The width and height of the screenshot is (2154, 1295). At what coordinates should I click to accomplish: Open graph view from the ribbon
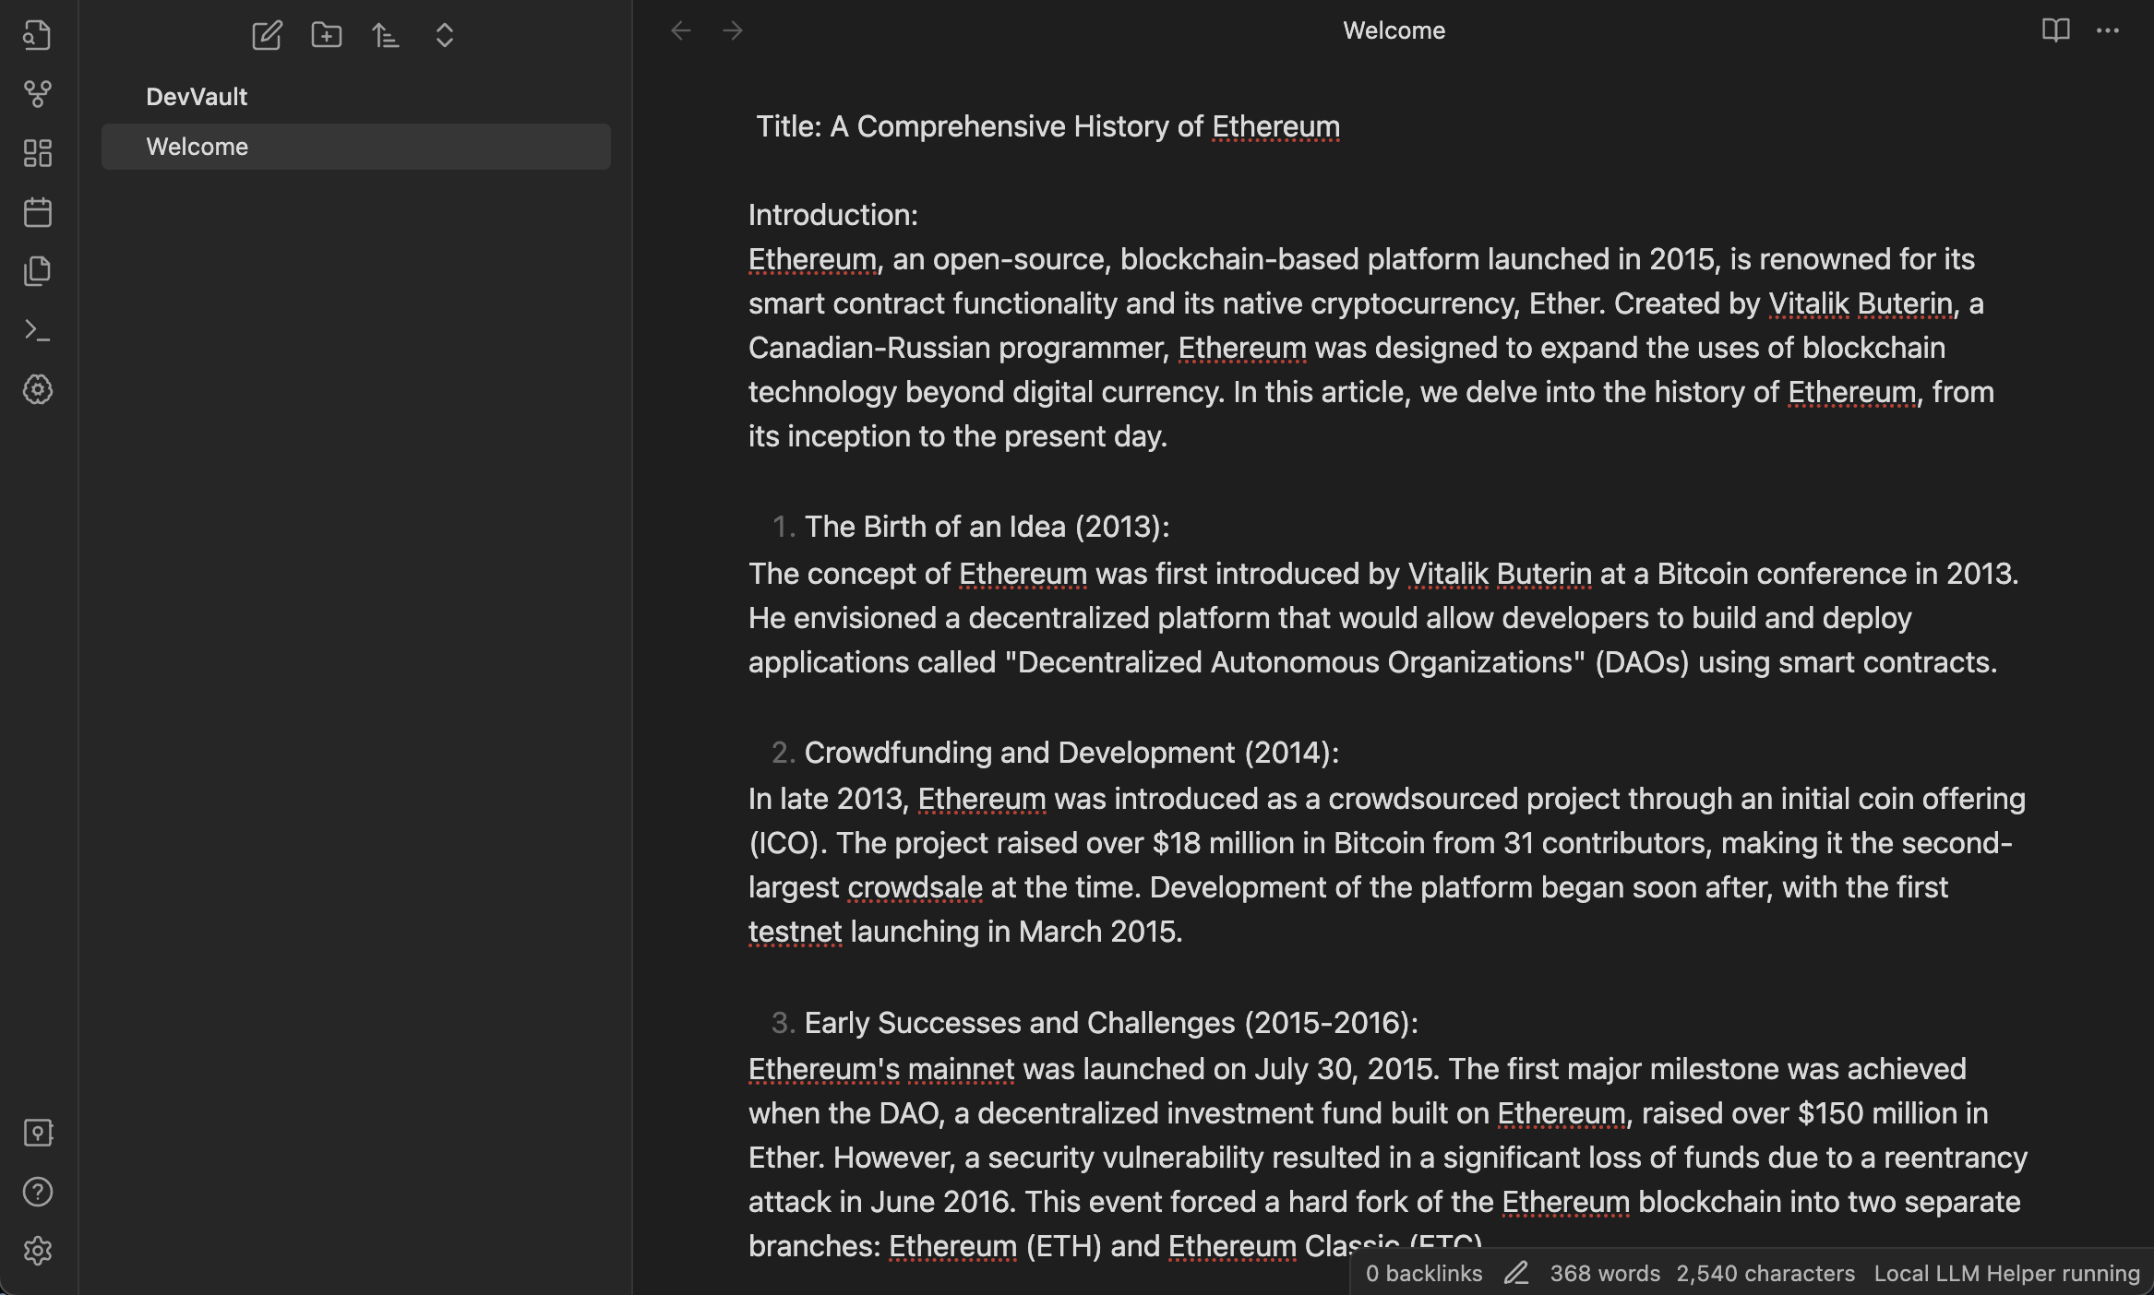[37, 93]
